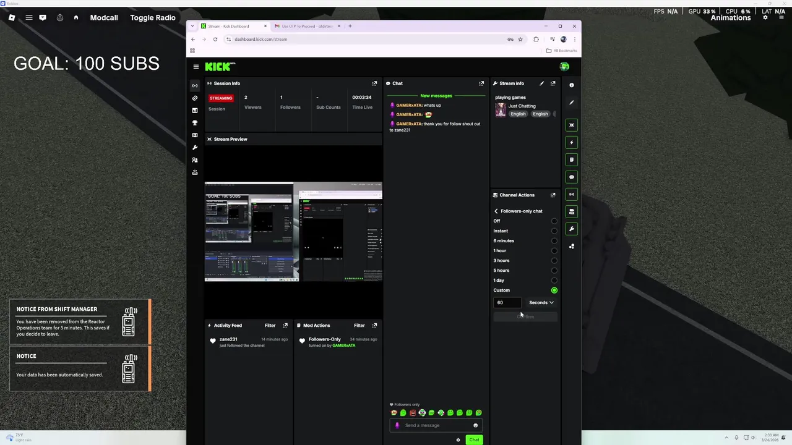Open the trophy achievements icon in left sidebar

click(195, 122)
